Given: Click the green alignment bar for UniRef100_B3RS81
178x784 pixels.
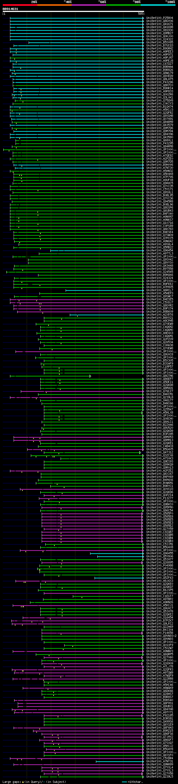Looking at the screenshot, I should tap(93, 718).
